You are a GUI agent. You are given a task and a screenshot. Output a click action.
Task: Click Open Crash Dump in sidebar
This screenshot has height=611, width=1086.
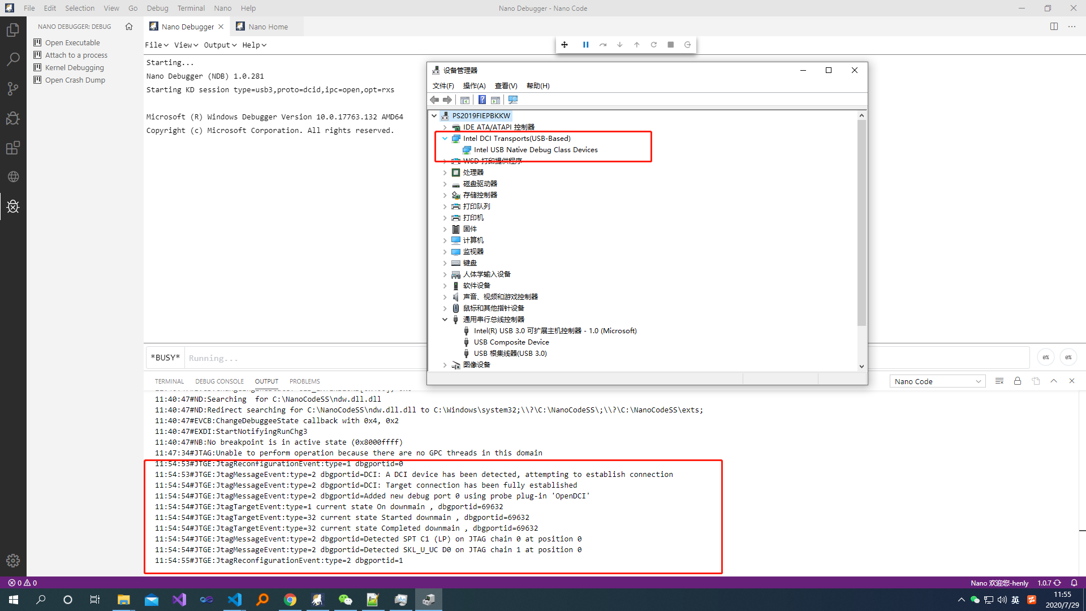pyautogui.click(x=75, y=80)
